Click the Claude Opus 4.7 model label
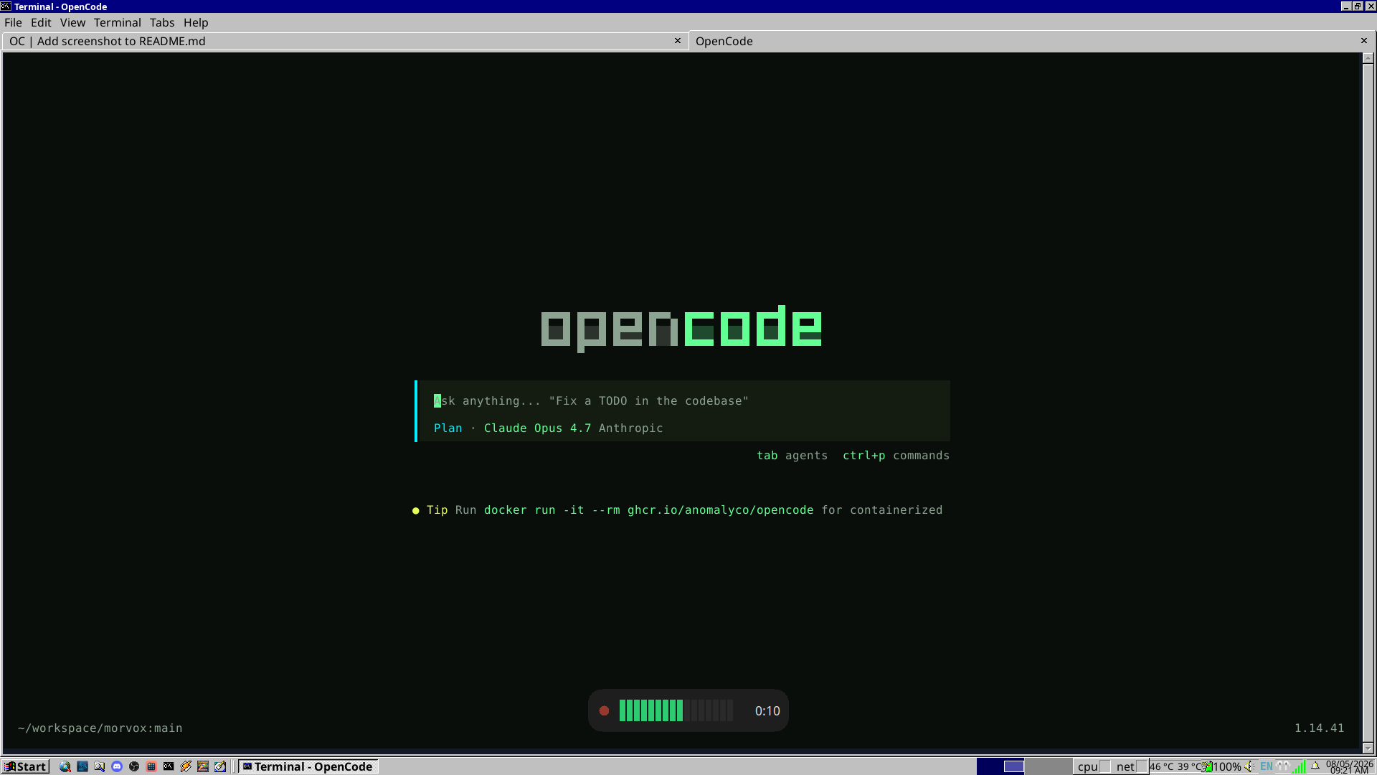 pyautogui.click(x=537, y=428)
